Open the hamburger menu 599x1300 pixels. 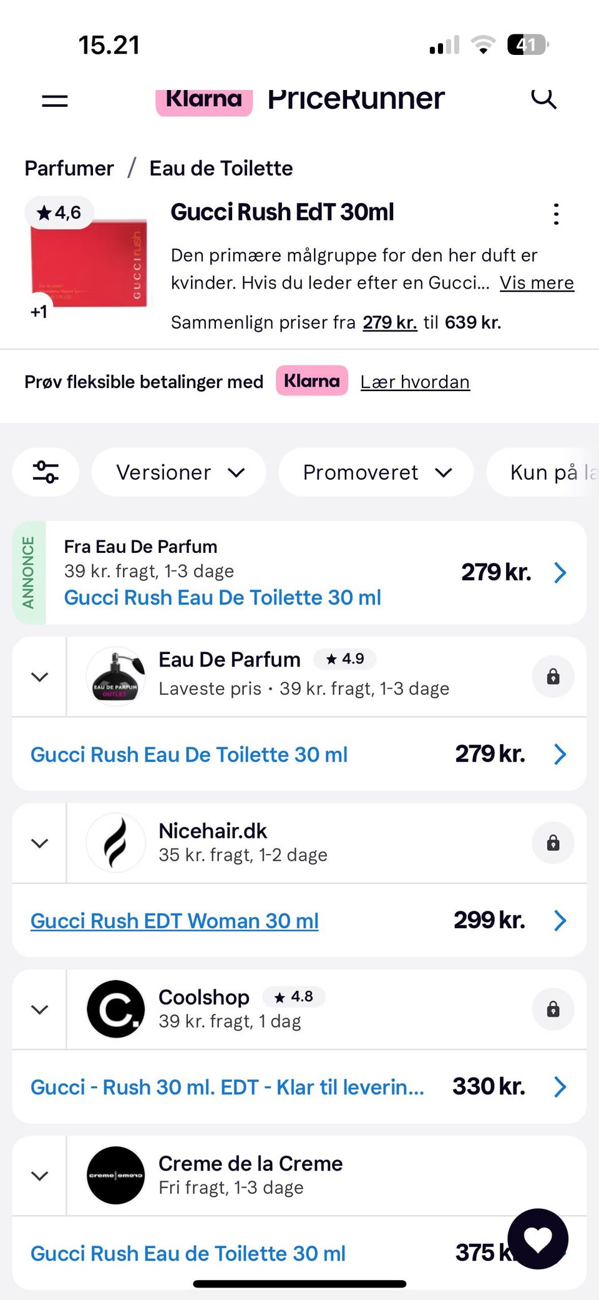(x=55, y=100)
